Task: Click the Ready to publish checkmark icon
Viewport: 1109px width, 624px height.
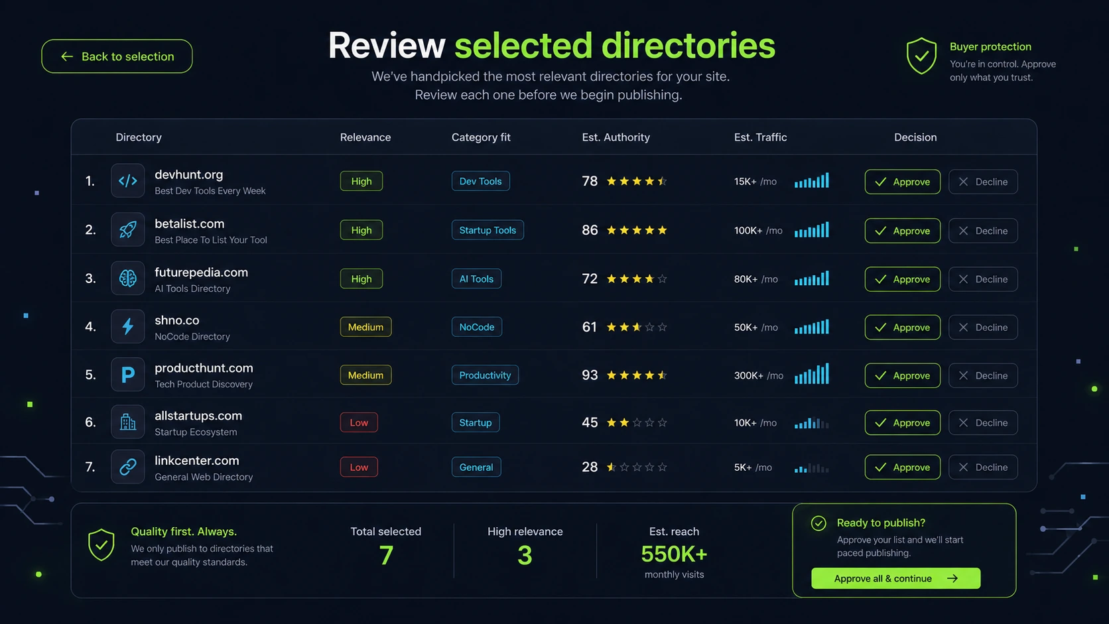Action: click(x=818, y=523)
